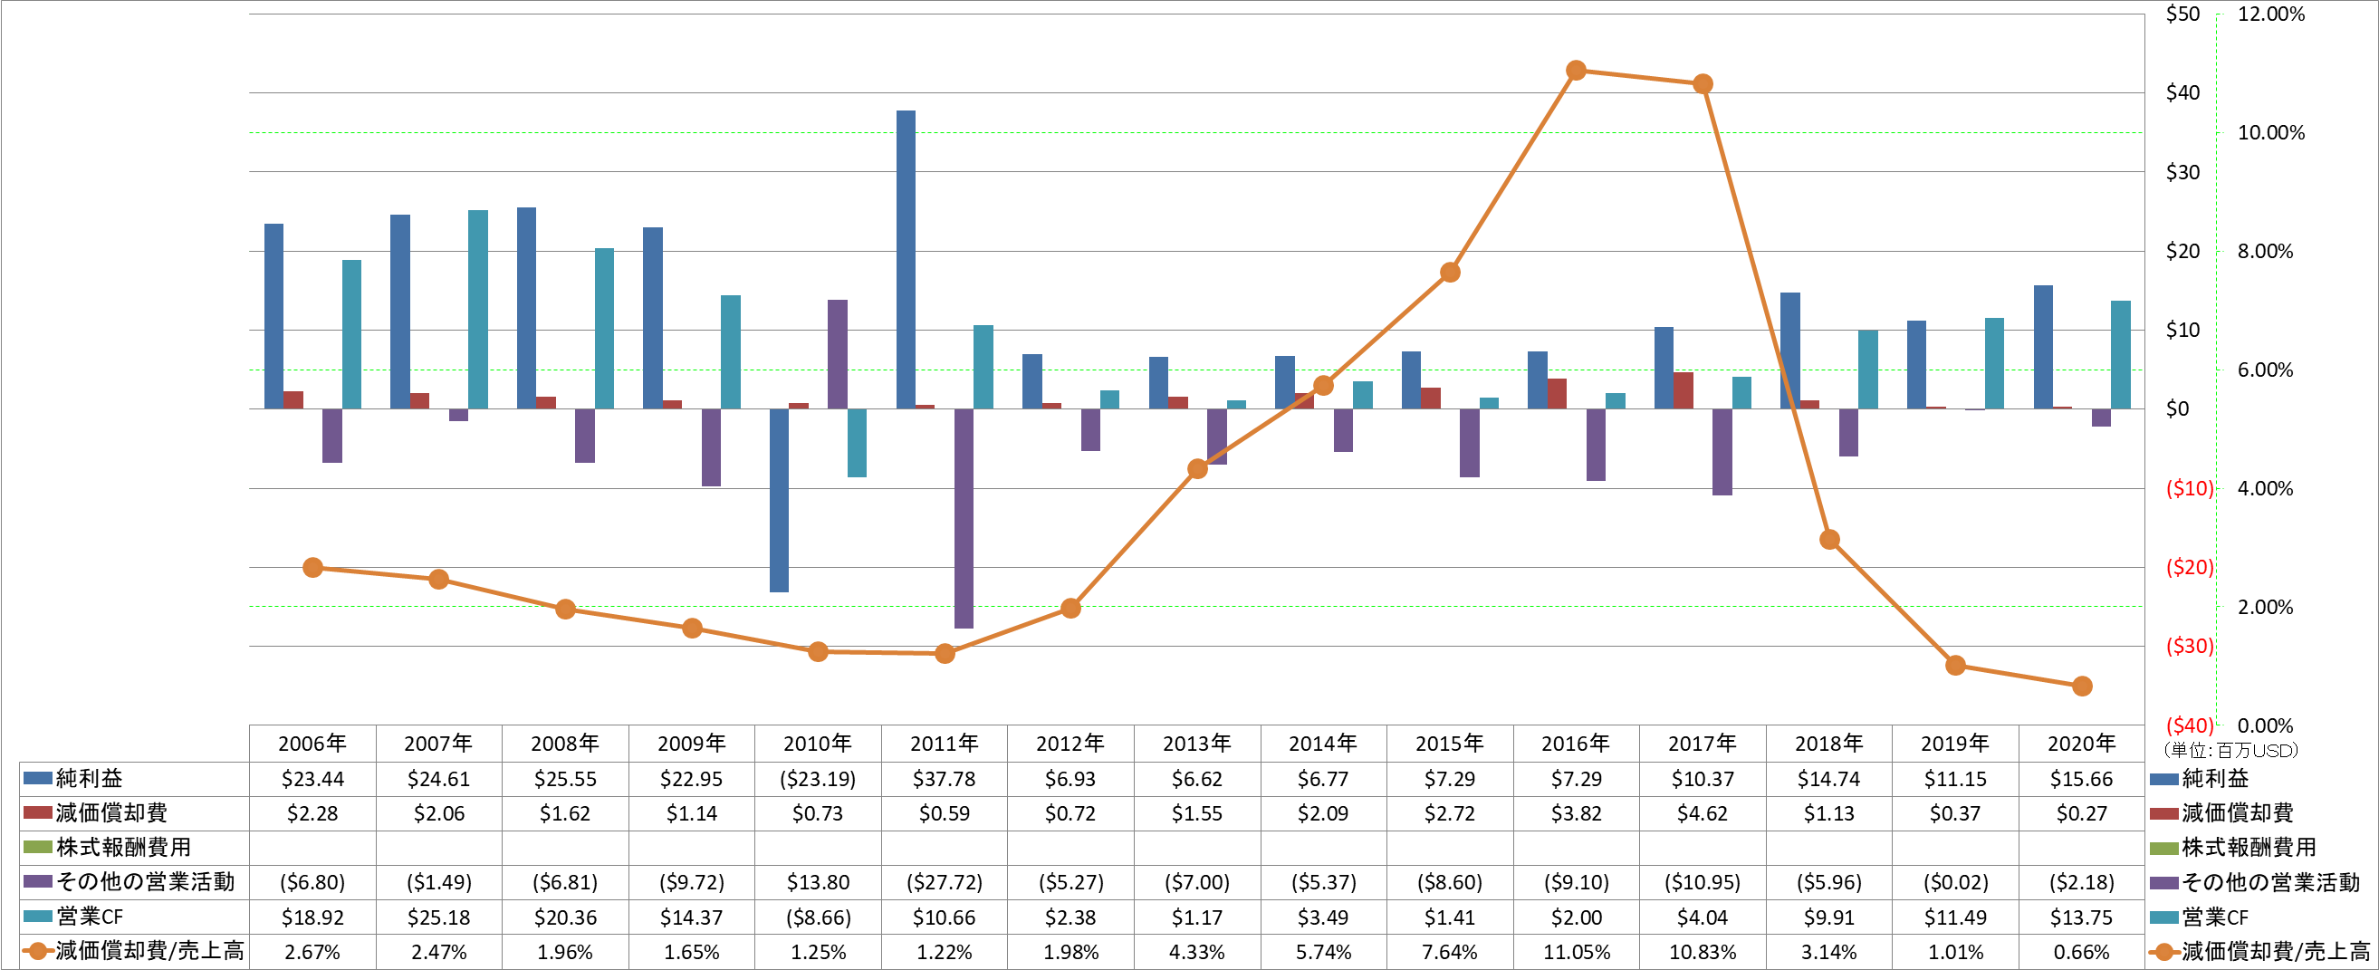
Task: Click the (単位:百万USD) unit note
Action: 2230,750
